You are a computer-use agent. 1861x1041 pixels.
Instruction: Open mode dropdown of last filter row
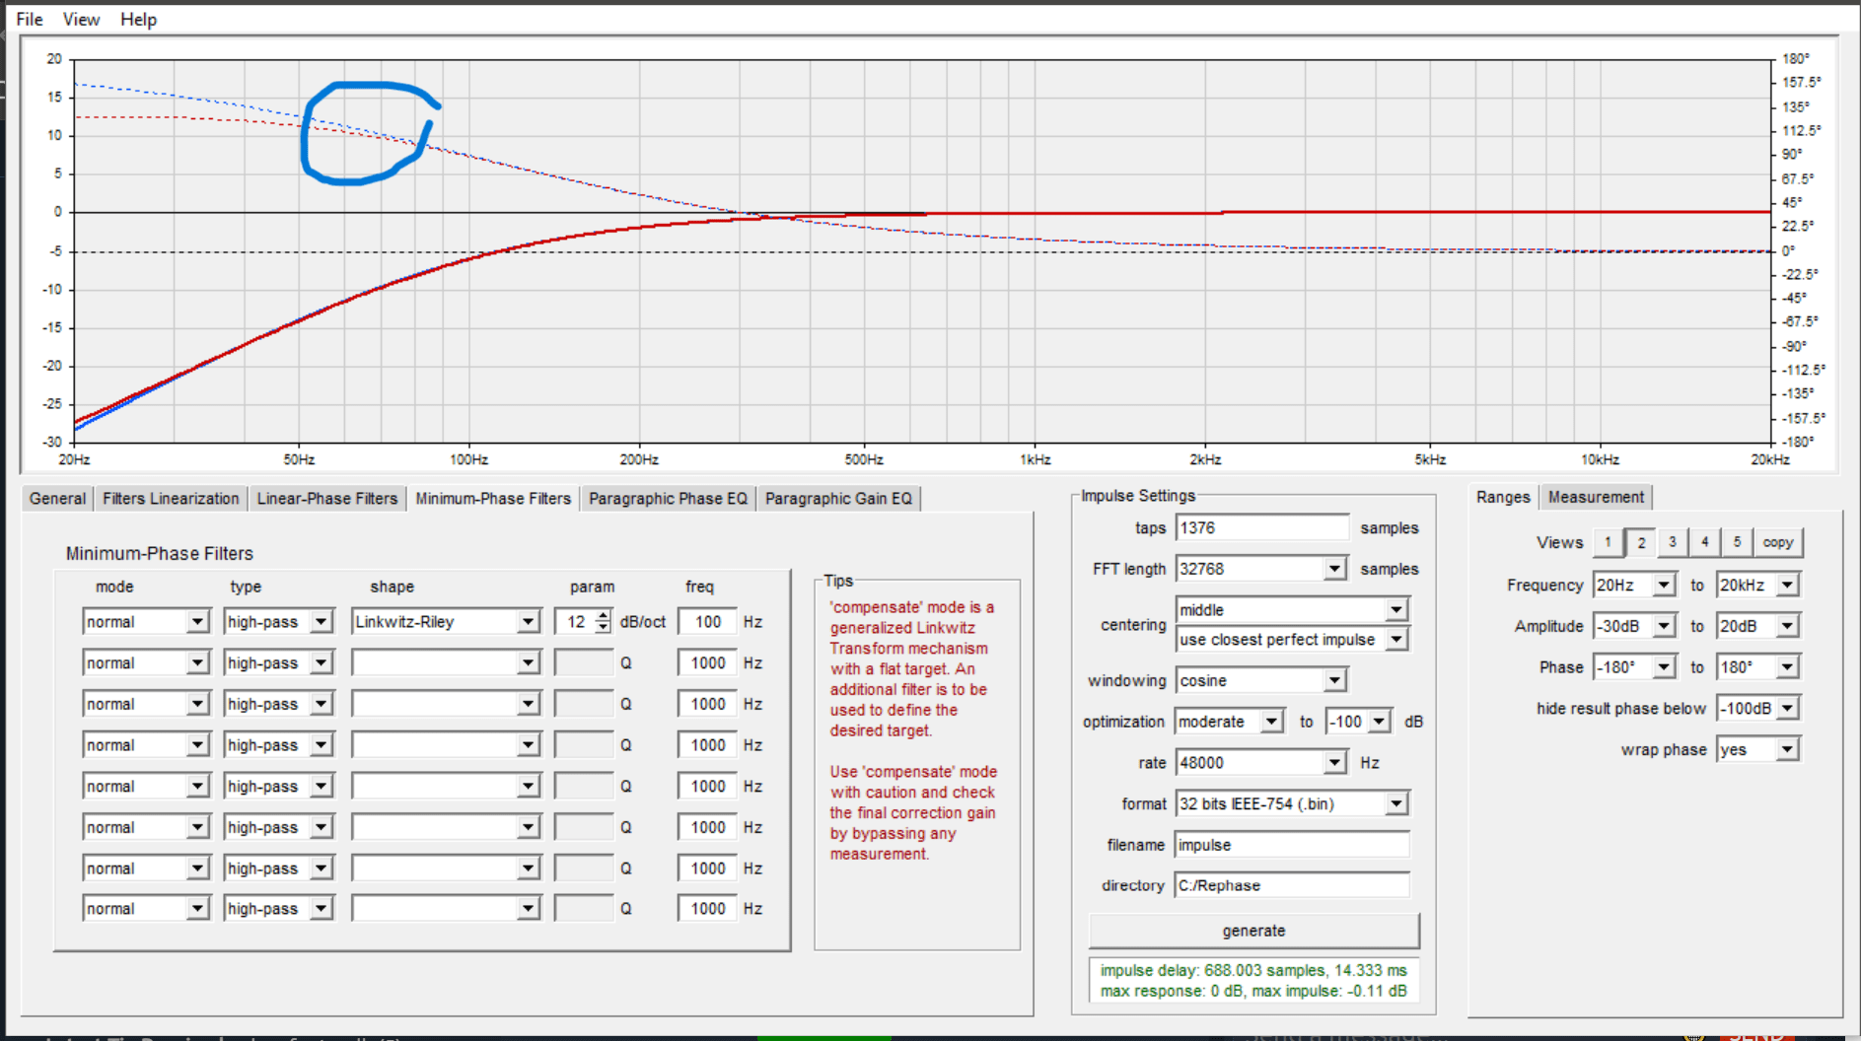point(197,909)
